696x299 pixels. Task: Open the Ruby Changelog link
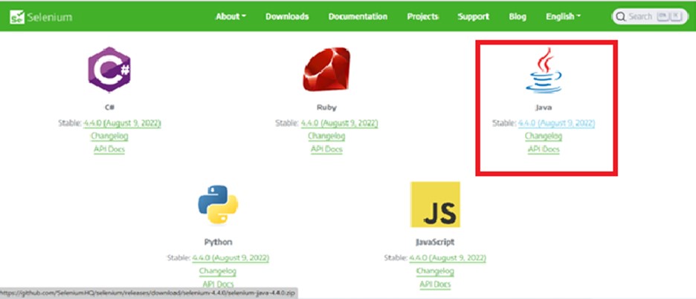(x=326, y=136)
